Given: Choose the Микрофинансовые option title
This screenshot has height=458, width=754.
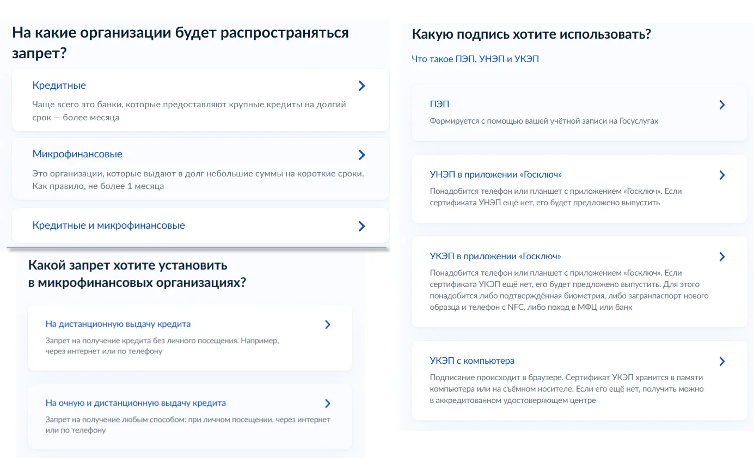Looking at the screenshot, I should click(x=77, y=154).
